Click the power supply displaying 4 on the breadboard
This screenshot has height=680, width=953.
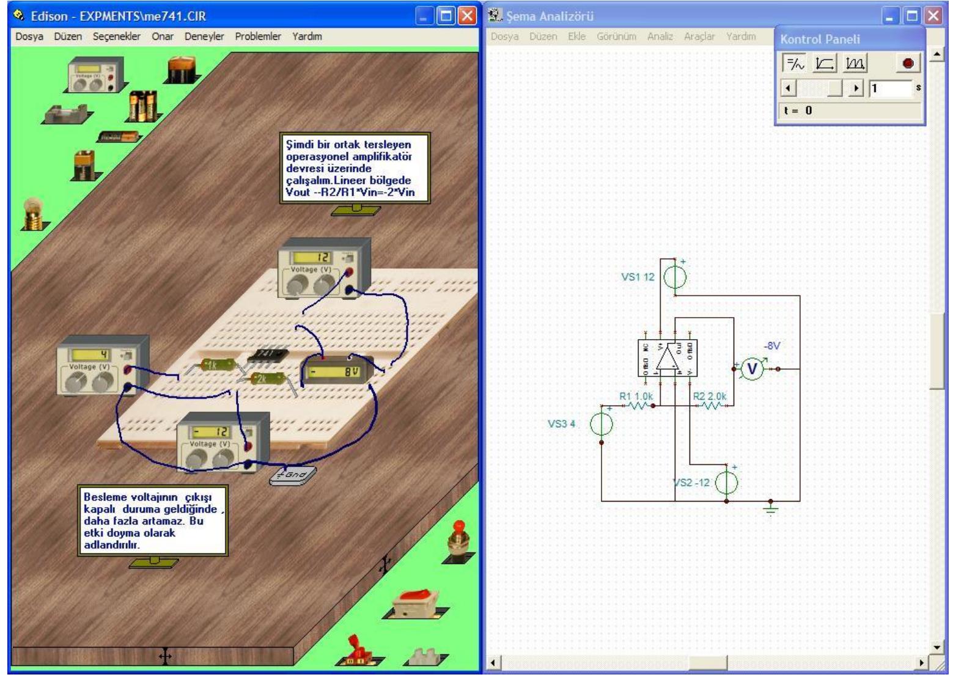102,365
